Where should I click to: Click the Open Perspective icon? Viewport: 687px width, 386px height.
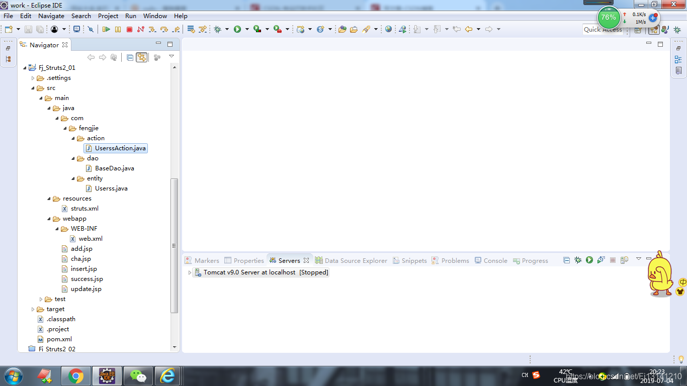click(x=638, y=30)
